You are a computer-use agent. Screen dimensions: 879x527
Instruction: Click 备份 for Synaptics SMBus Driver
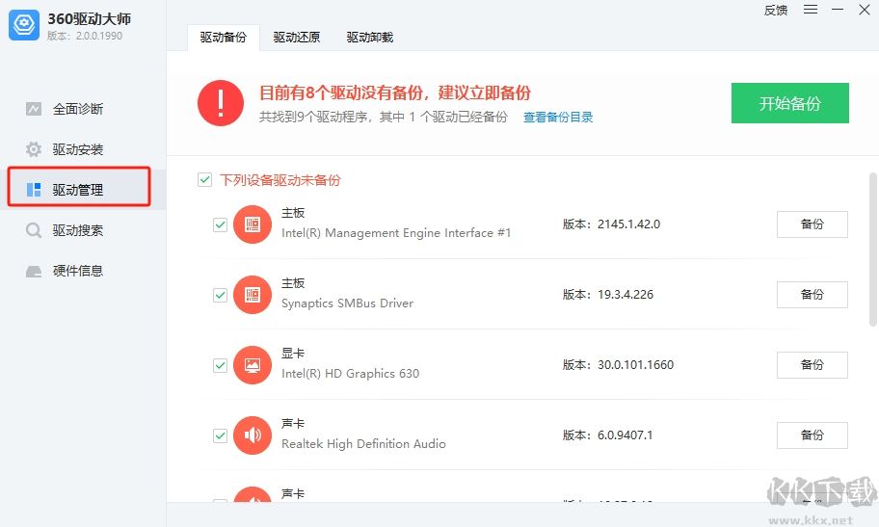pos(812,295)
